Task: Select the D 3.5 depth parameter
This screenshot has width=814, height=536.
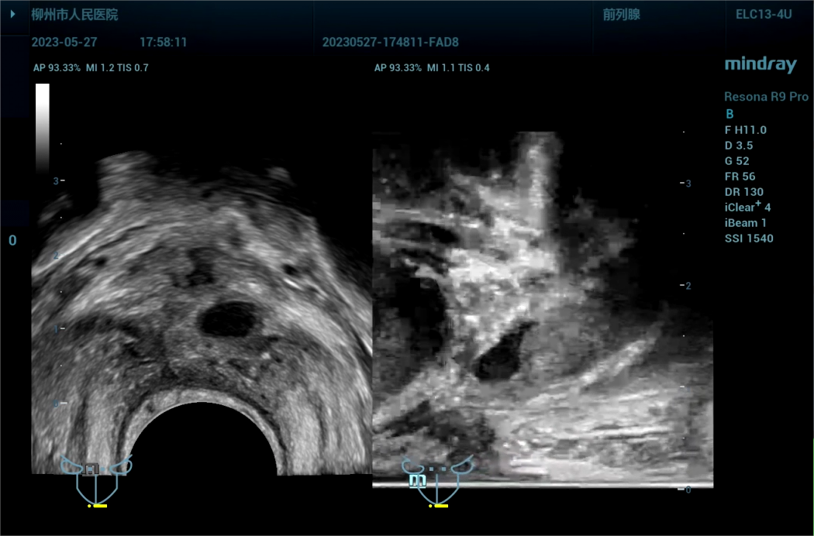Action: coord(739,146)
